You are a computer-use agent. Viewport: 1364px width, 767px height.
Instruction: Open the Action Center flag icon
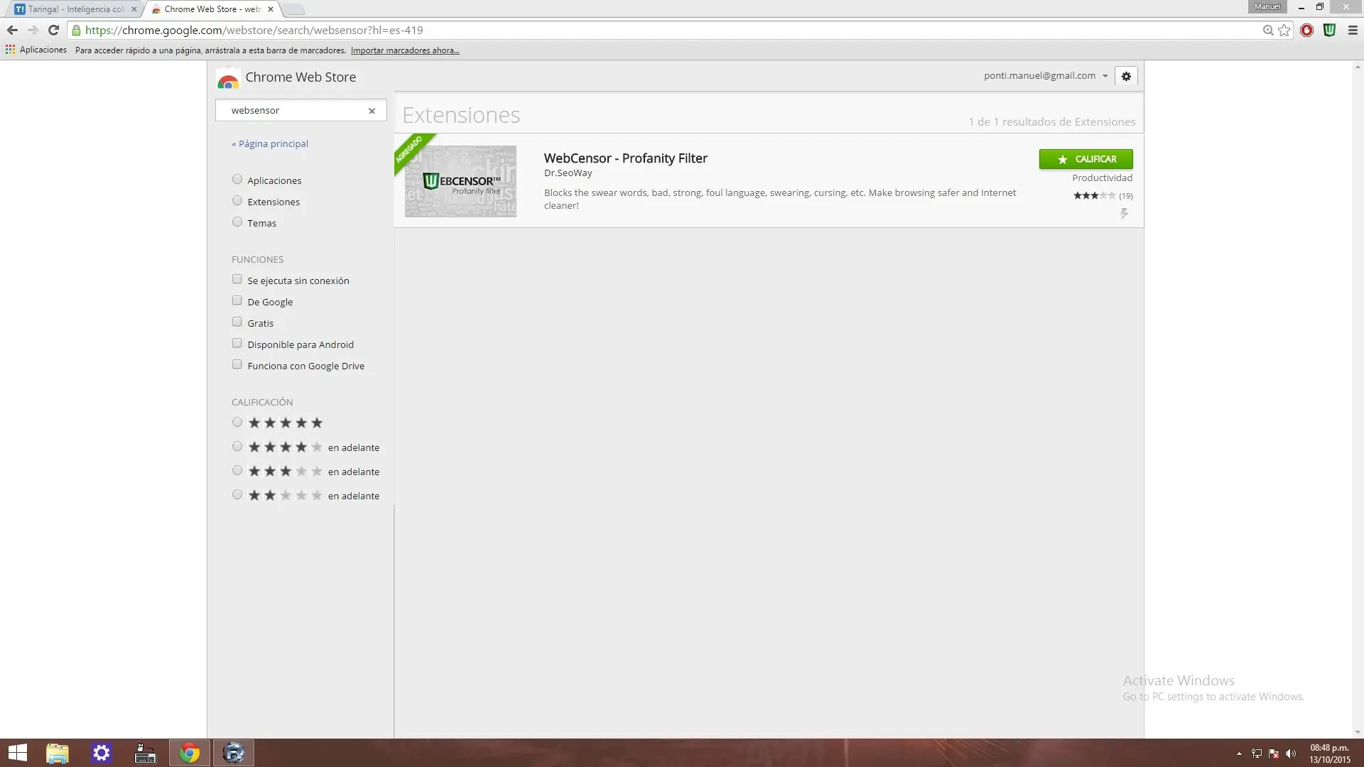1273,754
